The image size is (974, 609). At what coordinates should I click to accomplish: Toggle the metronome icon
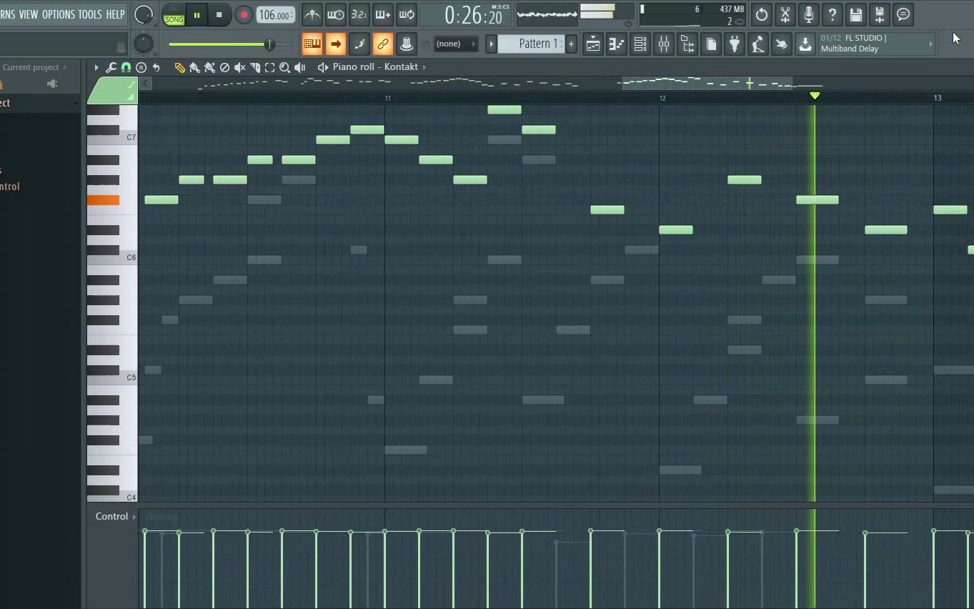coord(312,14)
